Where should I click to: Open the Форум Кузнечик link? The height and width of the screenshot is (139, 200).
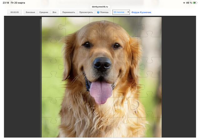(x=141, y=12)
